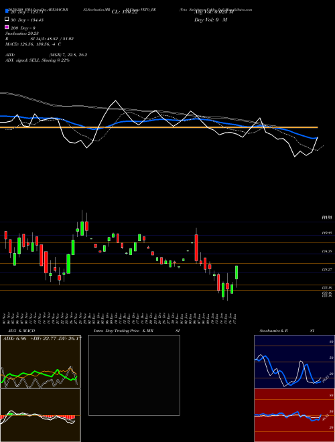Click the magenta 200 Day EMA legend swatch
This screenshot has width=335, height=442.
7,27
